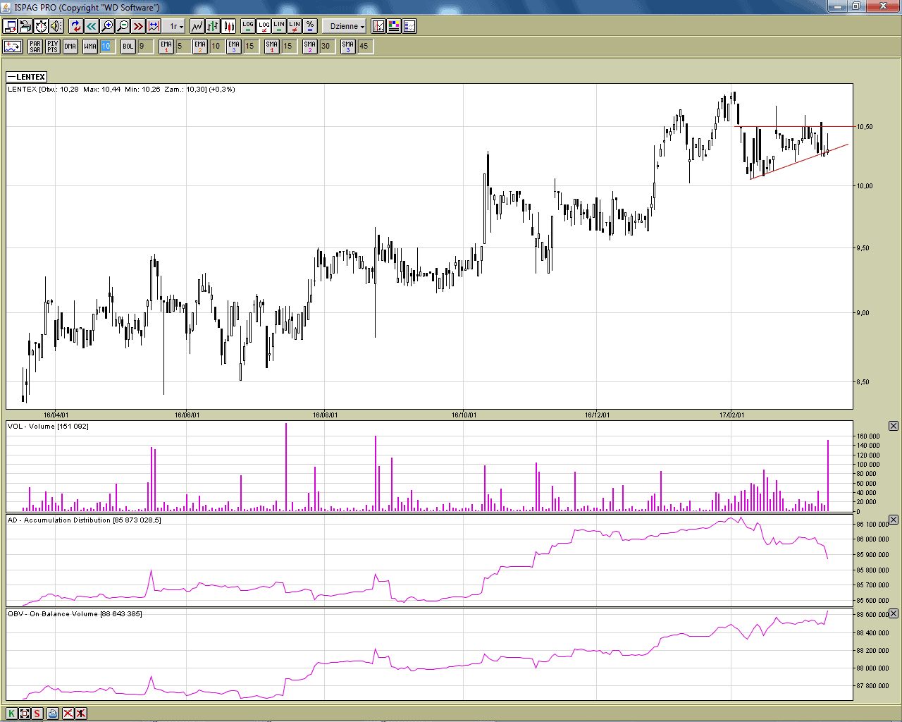Open the 1r time range dropdown
This screenshot has height=722, width=902.
pos(175,26)
